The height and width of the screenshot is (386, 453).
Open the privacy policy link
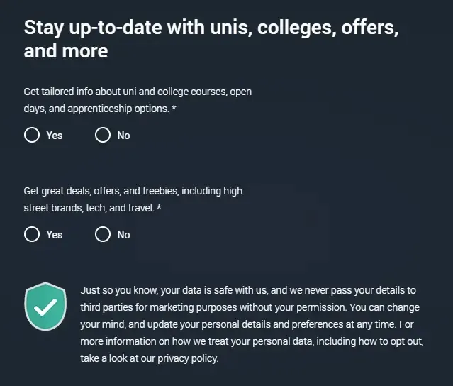(x=187, y=359)
